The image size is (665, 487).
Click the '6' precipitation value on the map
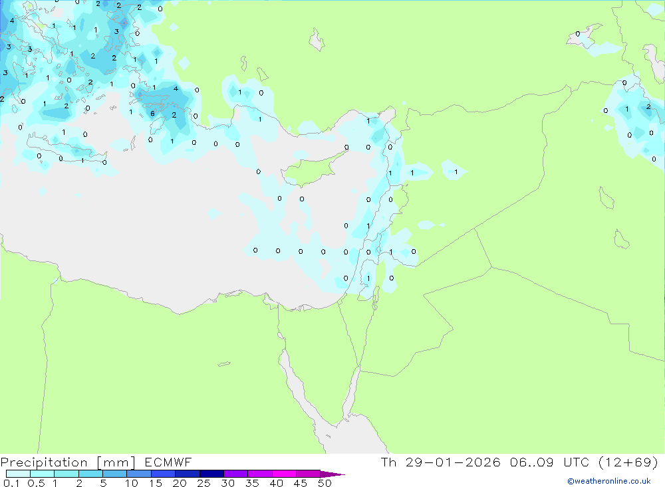(x=153, y=113)
